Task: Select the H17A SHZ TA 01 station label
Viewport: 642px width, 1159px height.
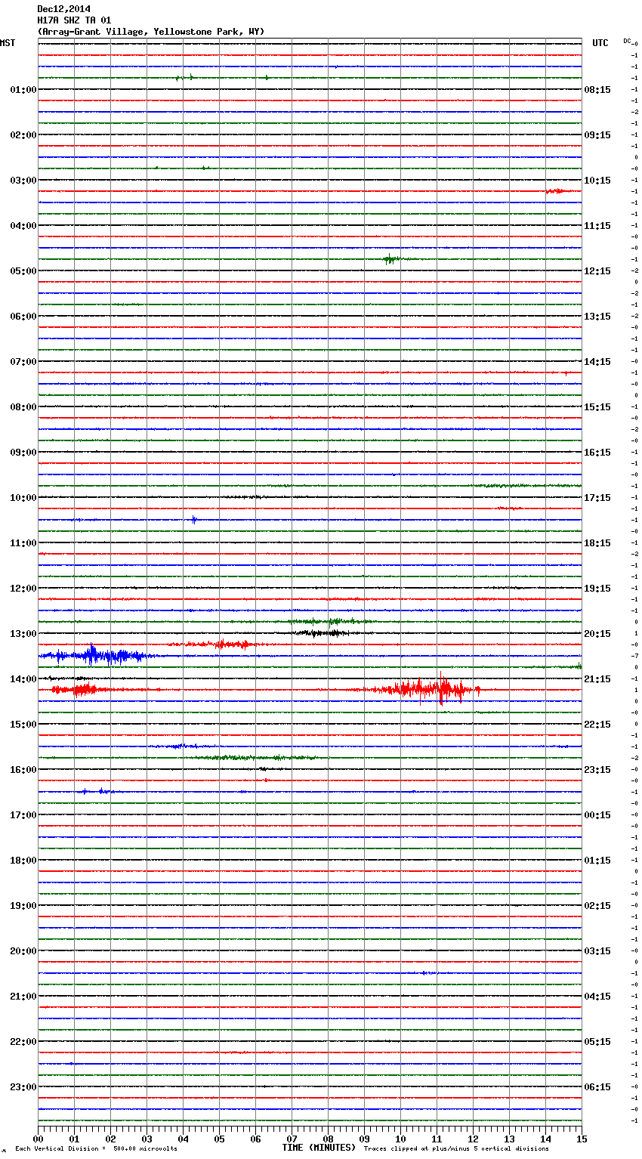Action: point(74,20)
